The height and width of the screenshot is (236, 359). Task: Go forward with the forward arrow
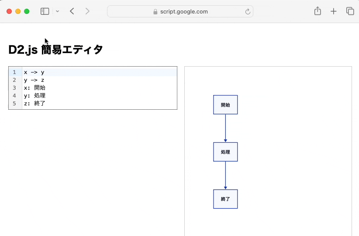tap(87, 11)
